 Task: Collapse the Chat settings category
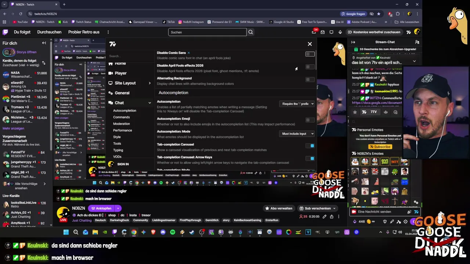pos(149,103)
